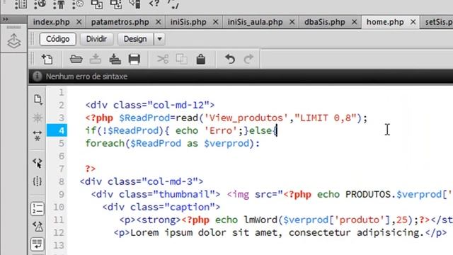The image size is (453, 255).
Task: Click '$ReadProd=read' text on line 3
Action: click(159, 118)
